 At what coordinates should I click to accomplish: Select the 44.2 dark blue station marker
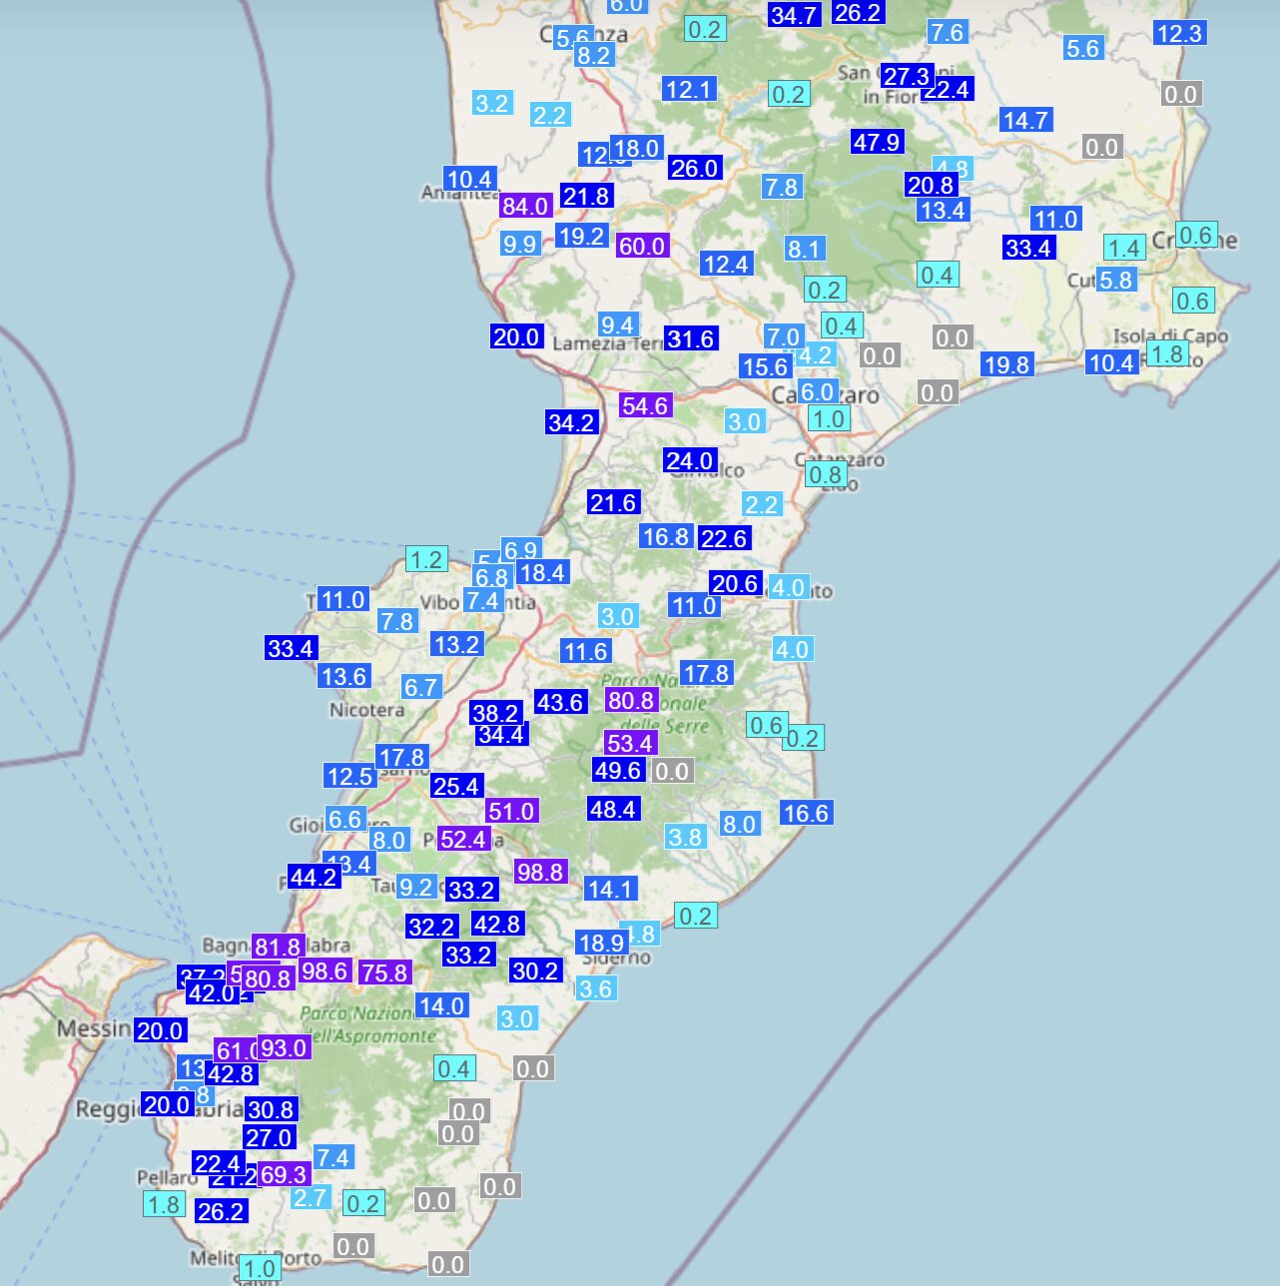click(x=314, y=878)
